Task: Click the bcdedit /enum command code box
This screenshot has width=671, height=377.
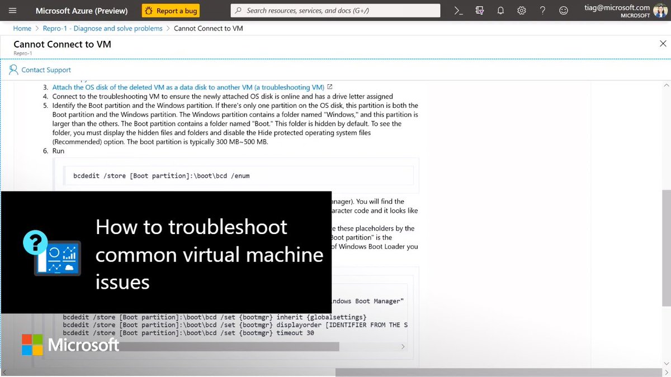Action: coord(239,175)
